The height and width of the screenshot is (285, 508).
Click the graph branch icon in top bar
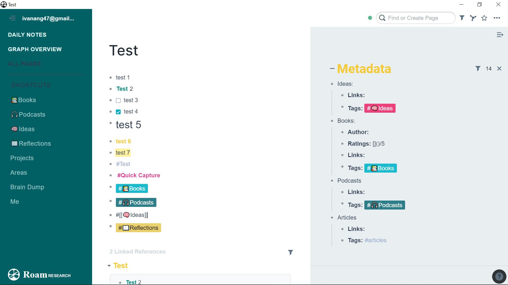coord(473,18)
